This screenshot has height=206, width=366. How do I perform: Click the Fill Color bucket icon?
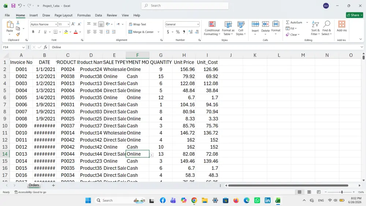pyautogui.click(x=66, y=32)
